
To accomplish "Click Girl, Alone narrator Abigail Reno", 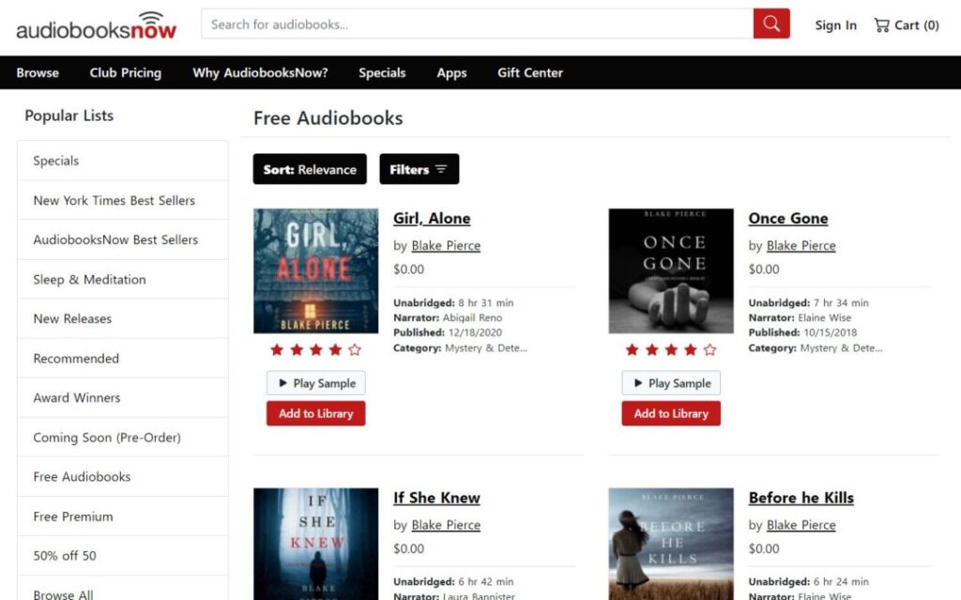I will 472,317.
